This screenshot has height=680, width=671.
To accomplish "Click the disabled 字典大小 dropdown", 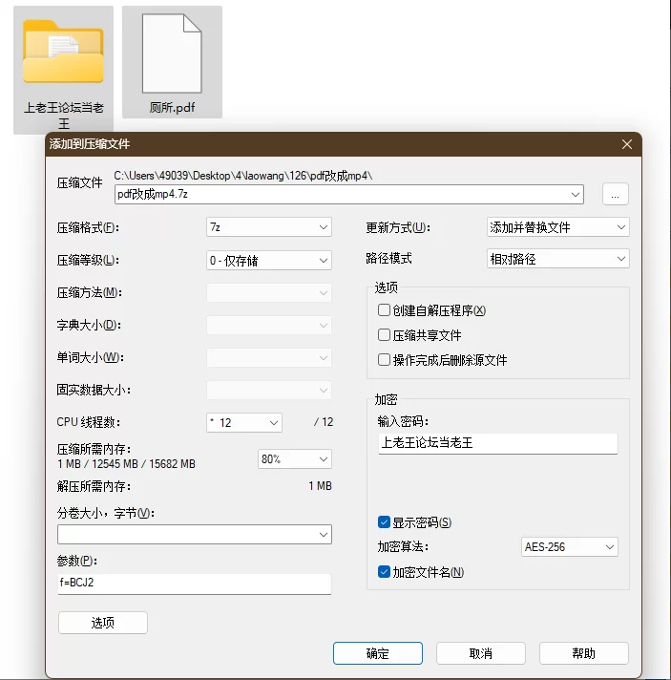I will coord(269,326).
